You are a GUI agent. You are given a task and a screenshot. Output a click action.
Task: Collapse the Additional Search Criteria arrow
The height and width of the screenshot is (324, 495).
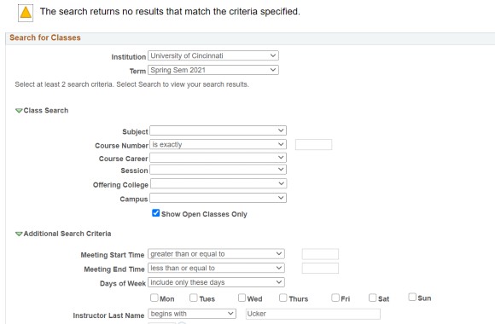[x=19, y=234]
